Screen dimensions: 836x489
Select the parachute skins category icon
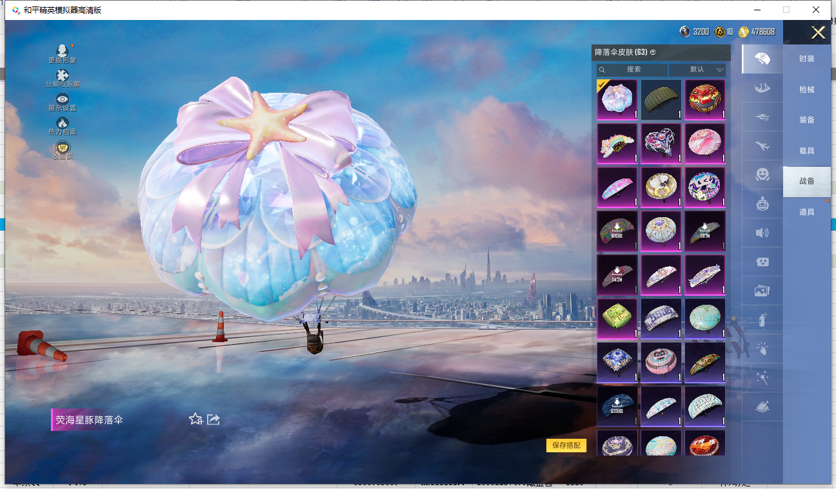pos(762,59)
